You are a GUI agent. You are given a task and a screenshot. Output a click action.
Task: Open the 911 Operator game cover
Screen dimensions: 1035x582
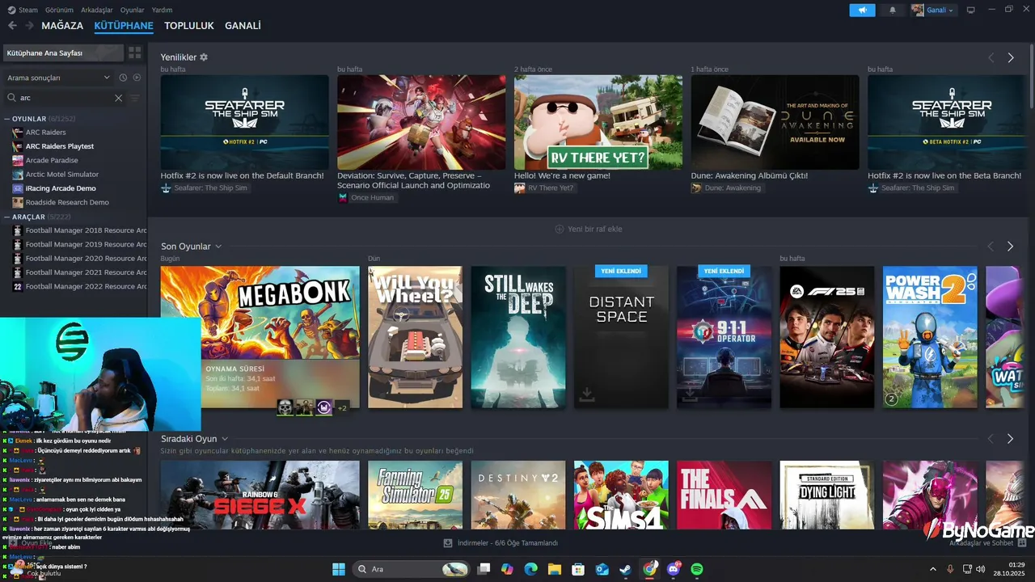[x=724, y=337]
